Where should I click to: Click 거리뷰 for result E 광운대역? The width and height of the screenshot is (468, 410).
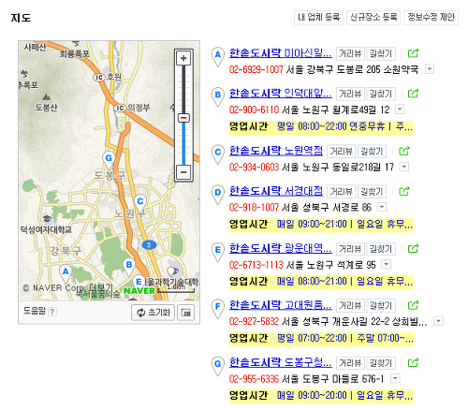tap(350, 249)
